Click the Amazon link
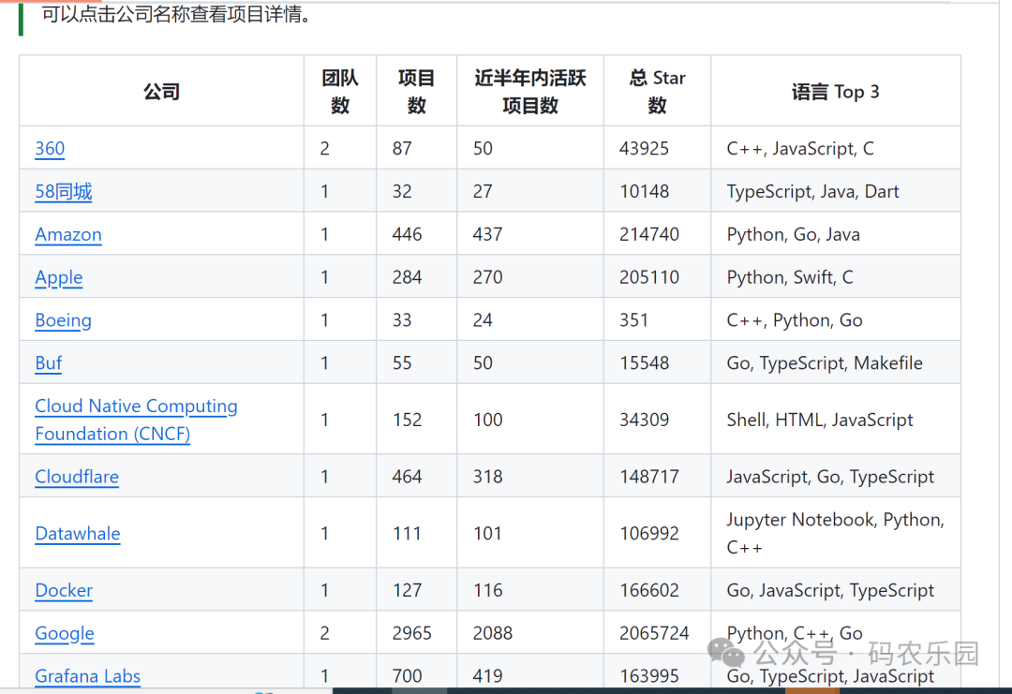 [67, 234]
